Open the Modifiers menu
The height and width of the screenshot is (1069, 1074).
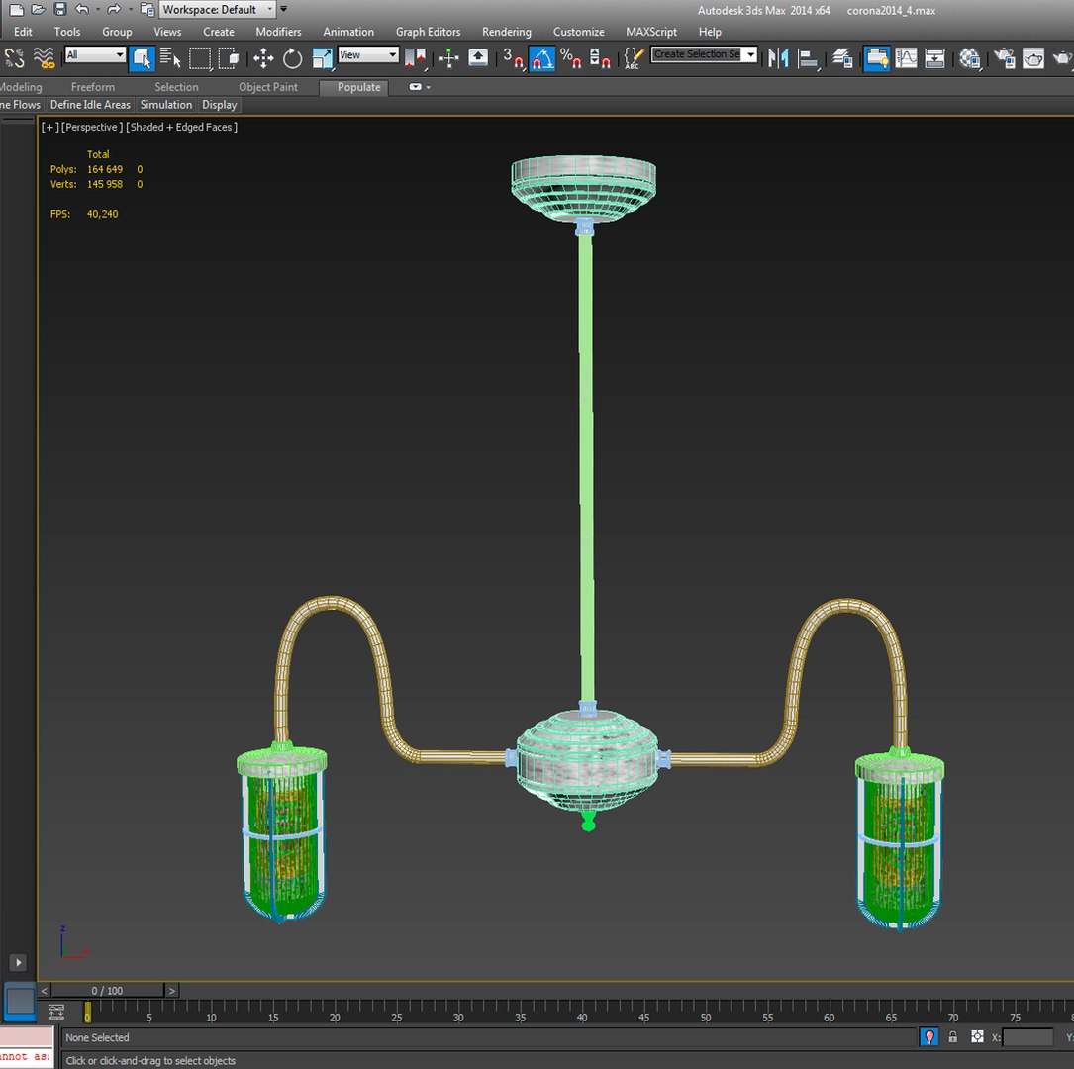tap(278, 32)
